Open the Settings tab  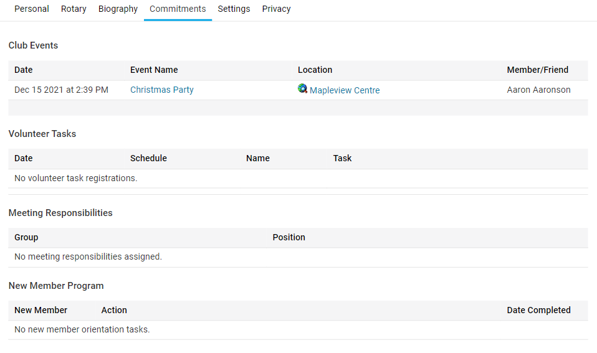click(x=234, y=9)
